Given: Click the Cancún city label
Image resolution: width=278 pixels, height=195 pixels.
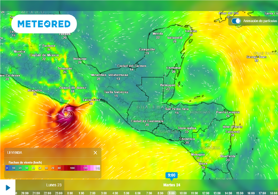Looking at the screenshot, I should [x=191, y=31].
